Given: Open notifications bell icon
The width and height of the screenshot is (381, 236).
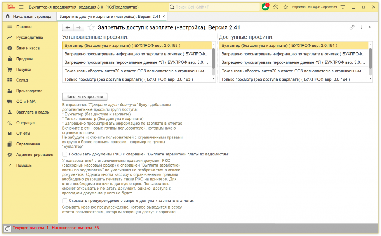Looking at the screenshot, I should click(265, 7).
